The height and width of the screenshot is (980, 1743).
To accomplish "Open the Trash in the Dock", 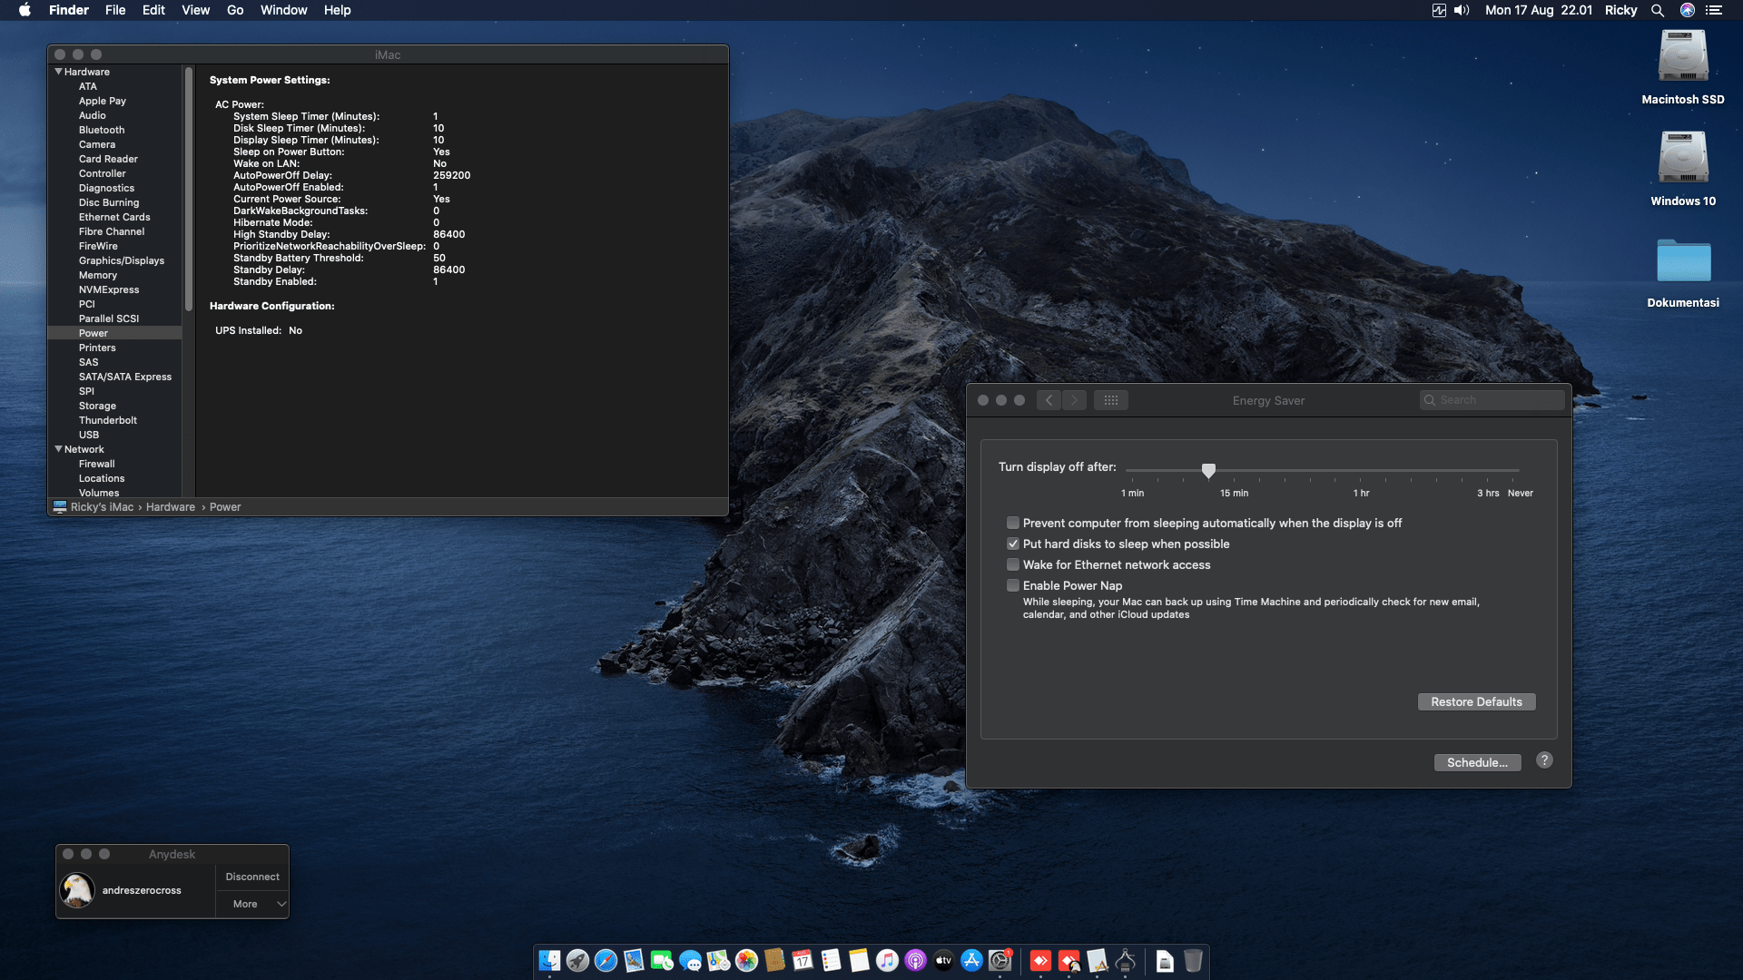I will click(1193, 960).
